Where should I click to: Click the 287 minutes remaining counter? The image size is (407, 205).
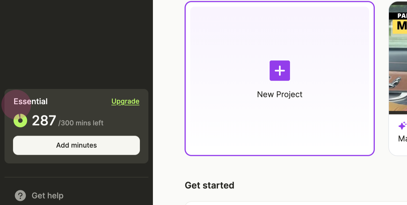click(44, 121)
